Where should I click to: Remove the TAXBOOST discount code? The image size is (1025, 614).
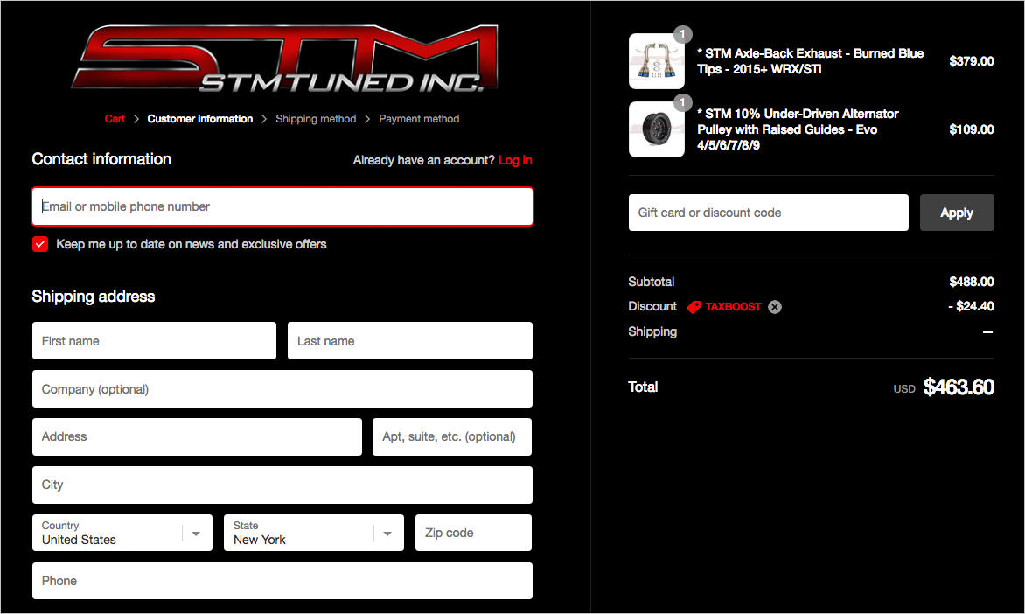pos(775,307)
